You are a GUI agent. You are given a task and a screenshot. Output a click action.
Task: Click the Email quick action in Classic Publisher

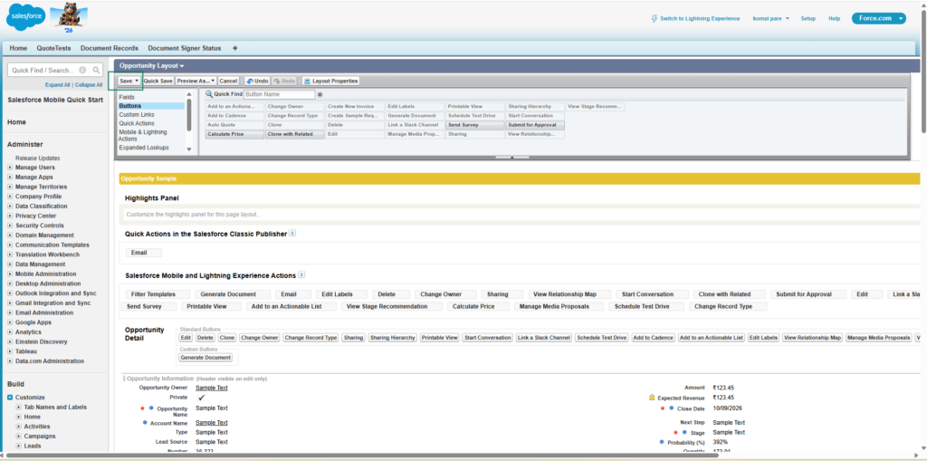pyautogui.click(x=144, y=253)
